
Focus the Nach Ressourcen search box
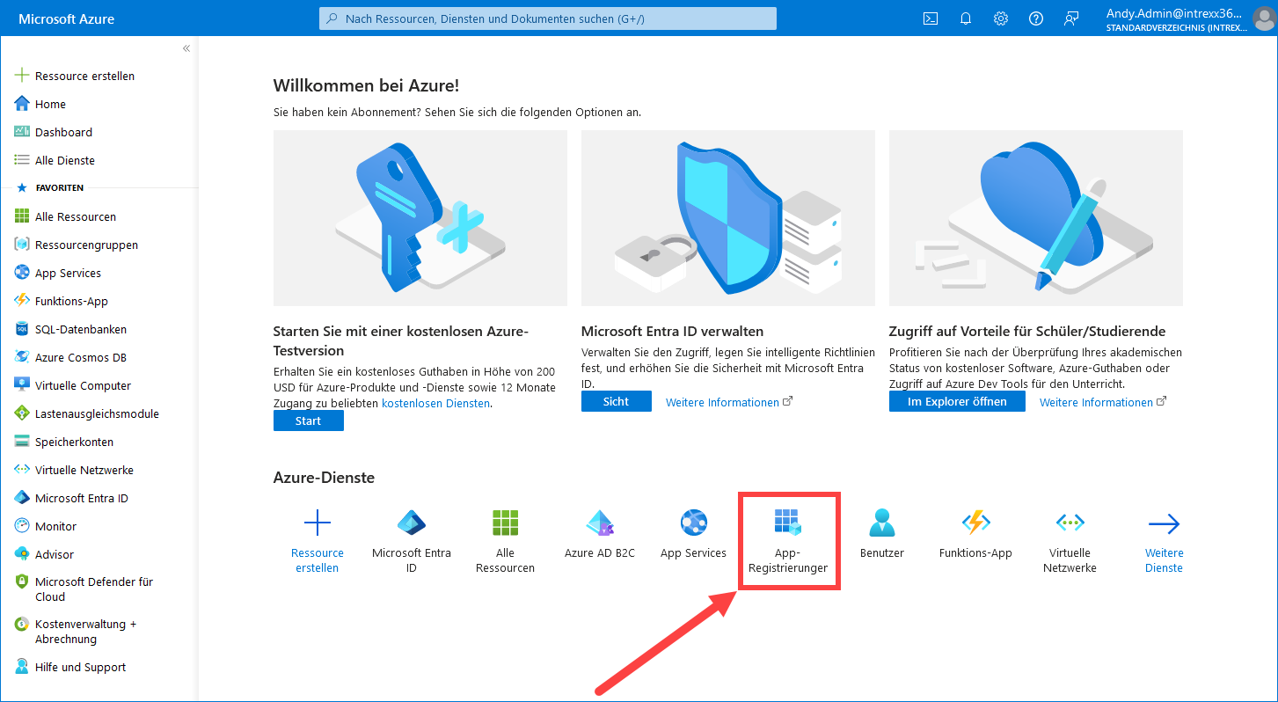coord(548,18)
